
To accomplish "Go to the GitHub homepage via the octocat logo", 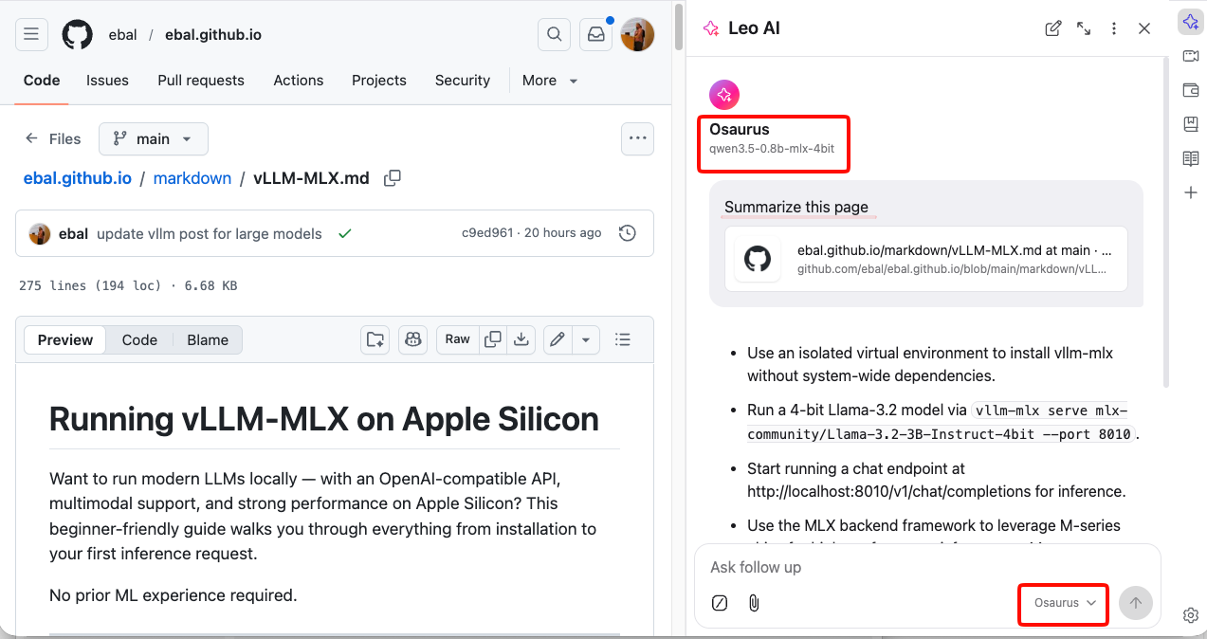I will click(78, 35).
